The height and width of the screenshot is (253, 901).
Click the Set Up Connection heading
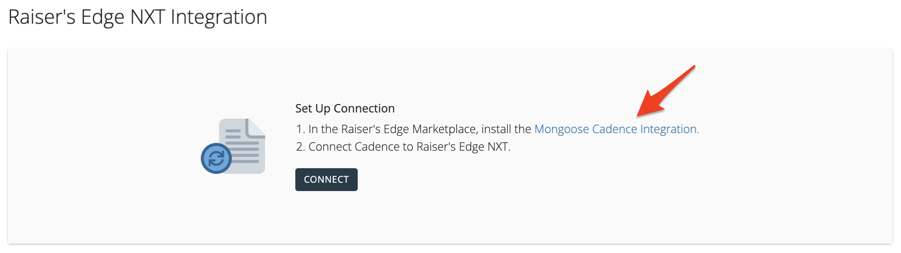coord(345,108)
